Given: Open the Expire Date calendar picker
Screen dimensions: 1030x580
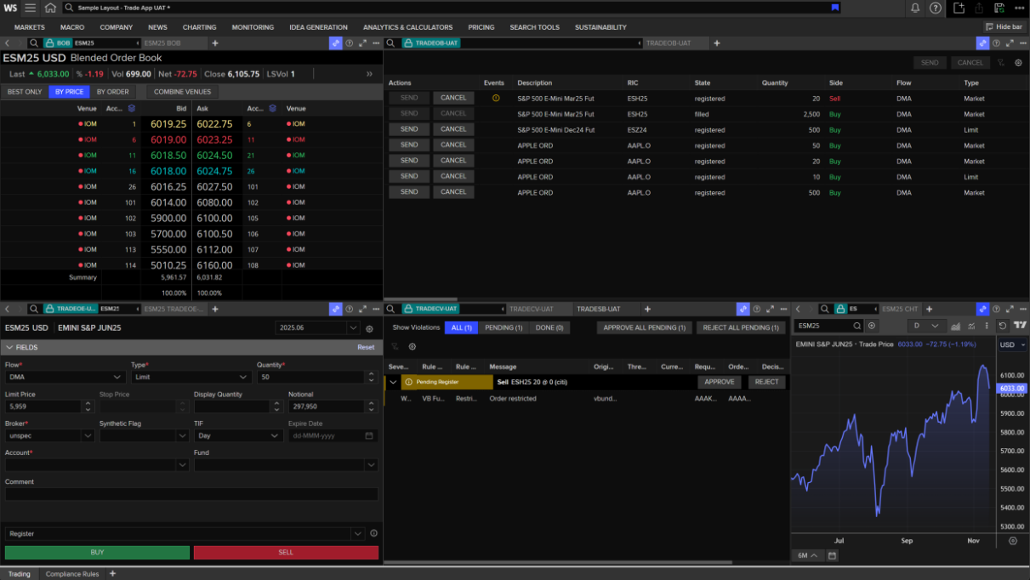Looking at the screenshot, I should tap(369, 435).
